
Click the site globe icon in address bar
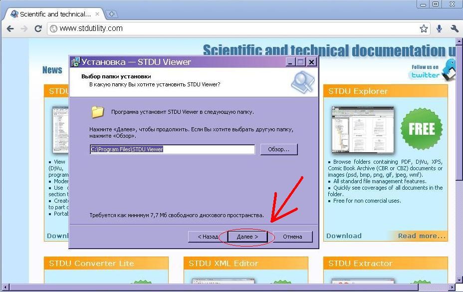point(53,28)
